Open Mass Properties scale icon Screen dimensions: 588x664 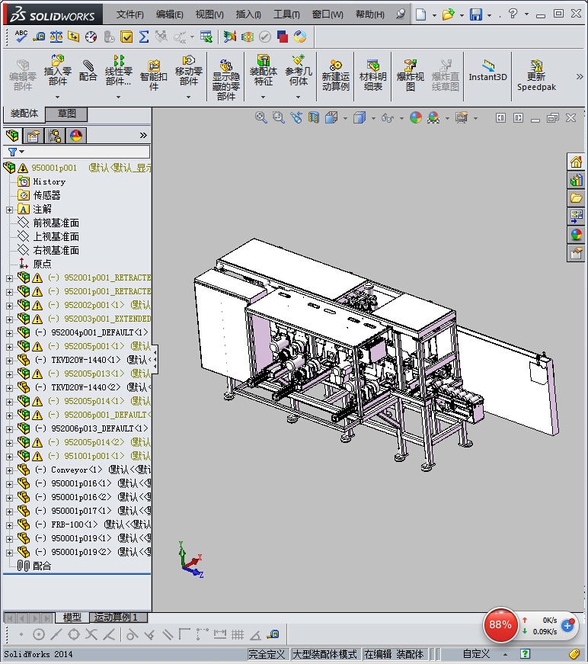coord(56,37)
